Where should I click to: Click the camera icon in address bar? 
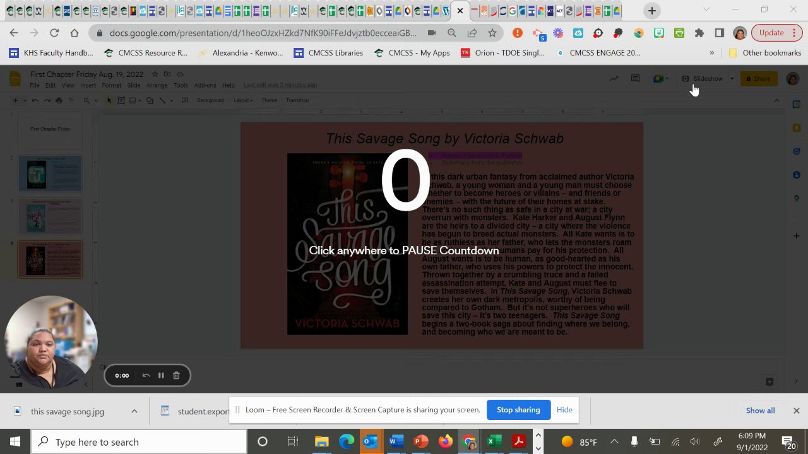click(x=432, y=33)
